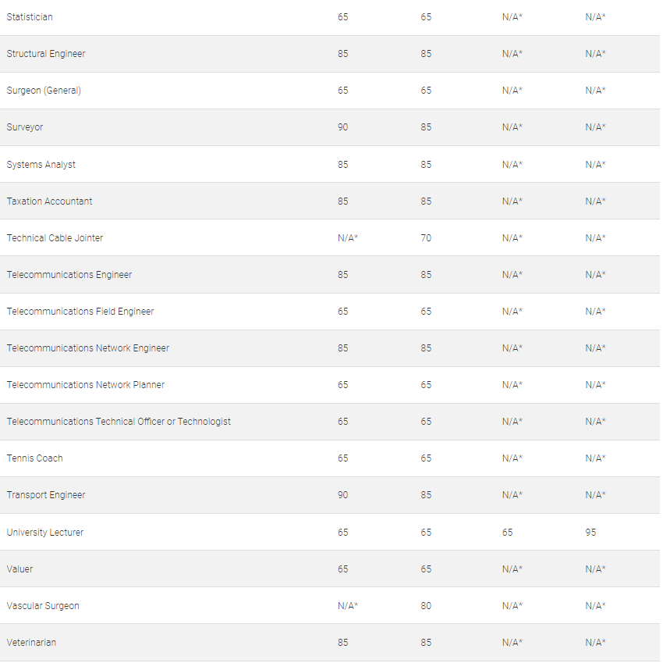663x663 pixels.
Task: Click the 90 score in Surveyor row
Action: point(343,127)
